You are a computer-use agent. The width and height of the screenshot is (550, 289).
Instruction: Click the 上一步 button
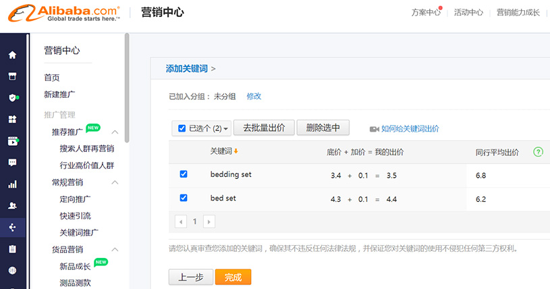[191, 277]
